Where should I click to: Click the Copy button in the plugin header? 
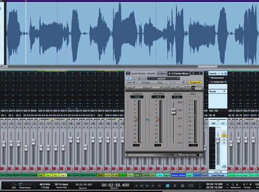pyautogui.click(x=160, y=82)
